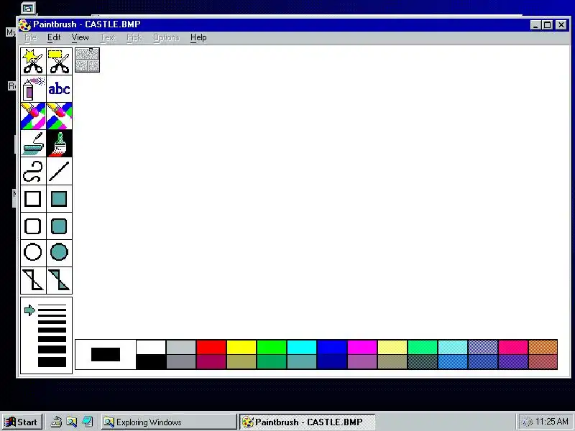Pick the bright yellow palette swatch
Viewport: 575px width, 431px height.
point(241,348)
